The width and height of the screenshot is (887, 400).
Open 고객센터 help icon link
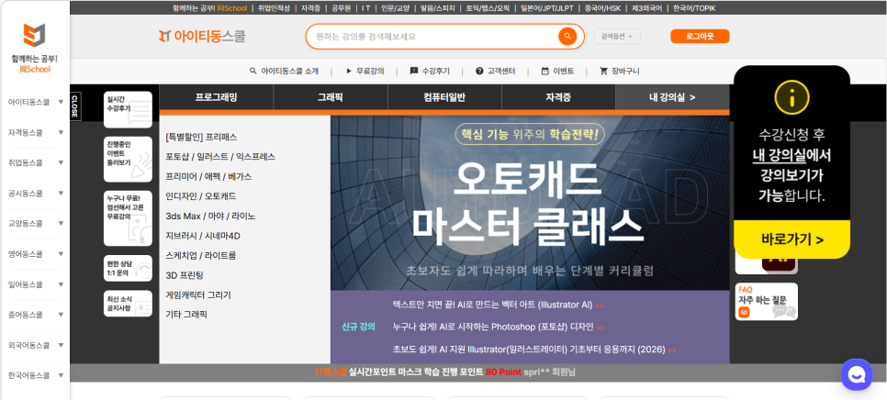[496, 72]
